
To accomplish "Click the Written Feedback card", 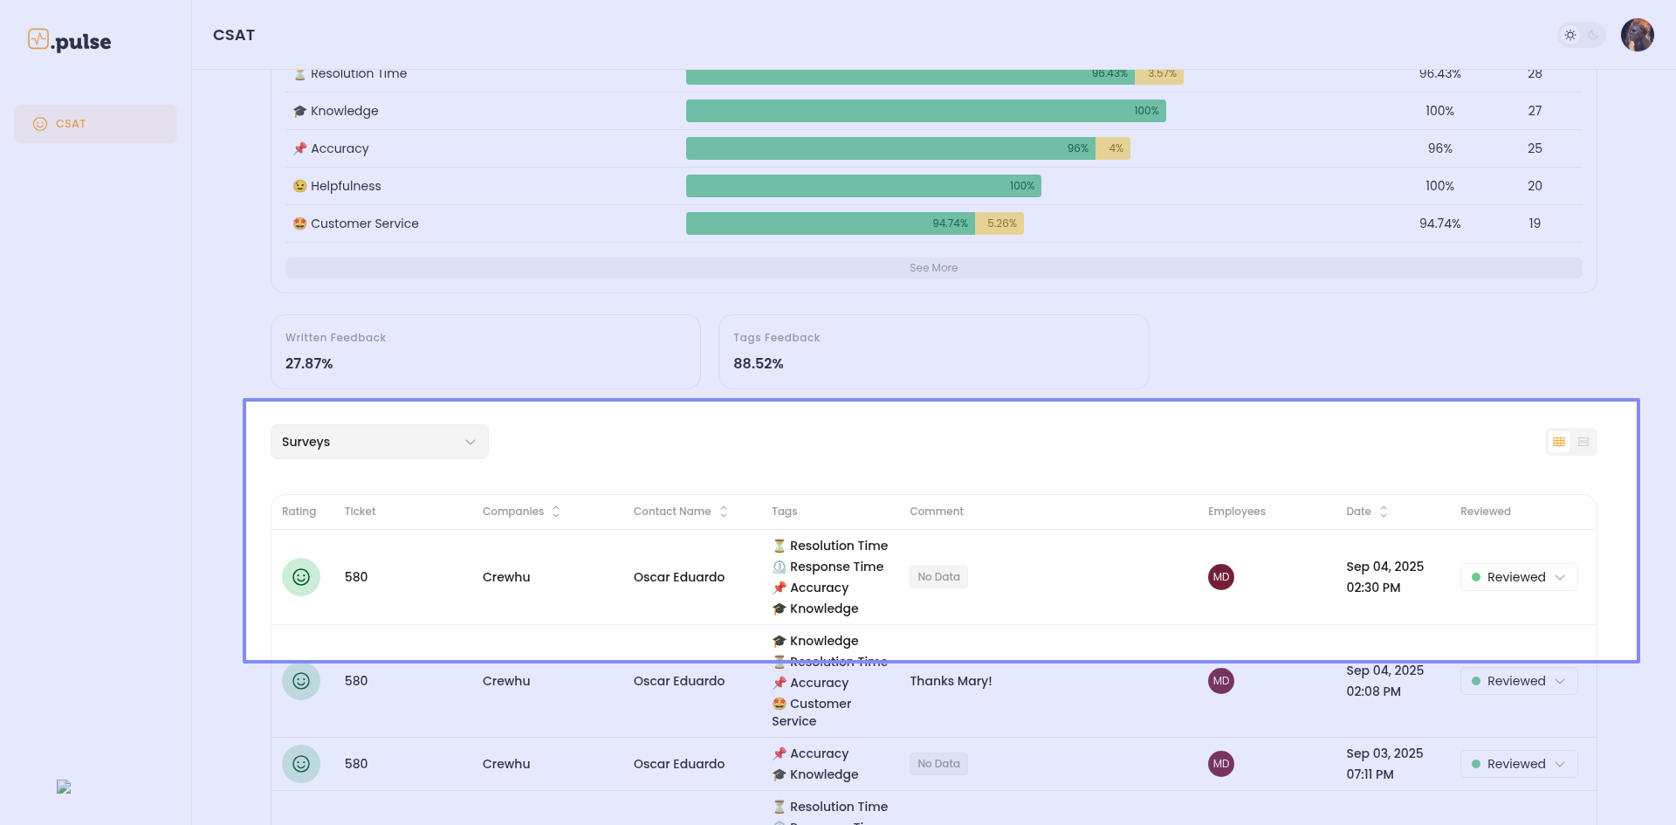I will [485, 352].
